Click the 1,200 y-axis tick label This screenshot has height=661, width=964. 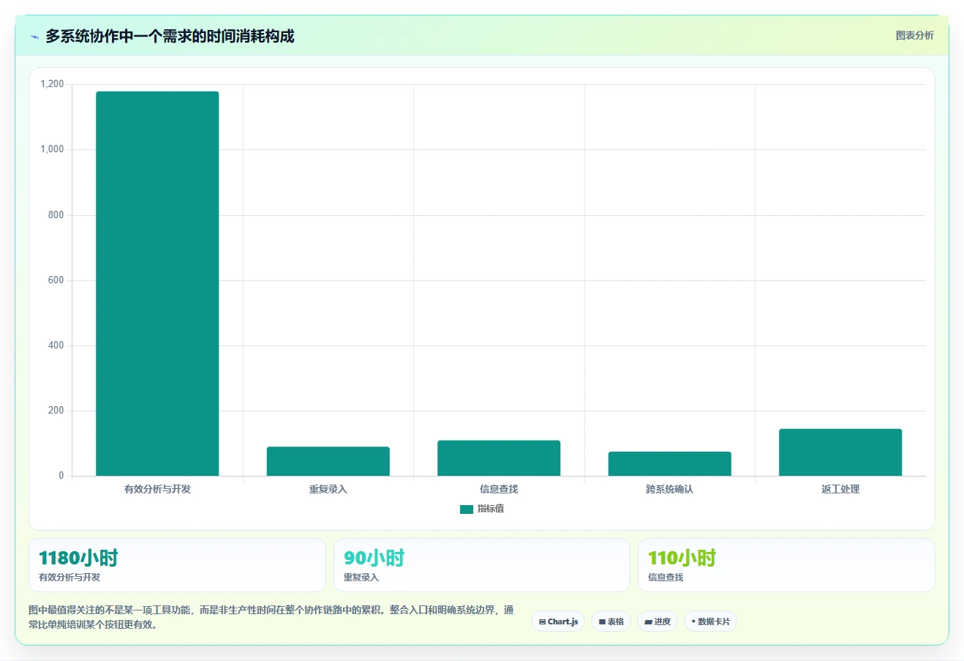52,84
